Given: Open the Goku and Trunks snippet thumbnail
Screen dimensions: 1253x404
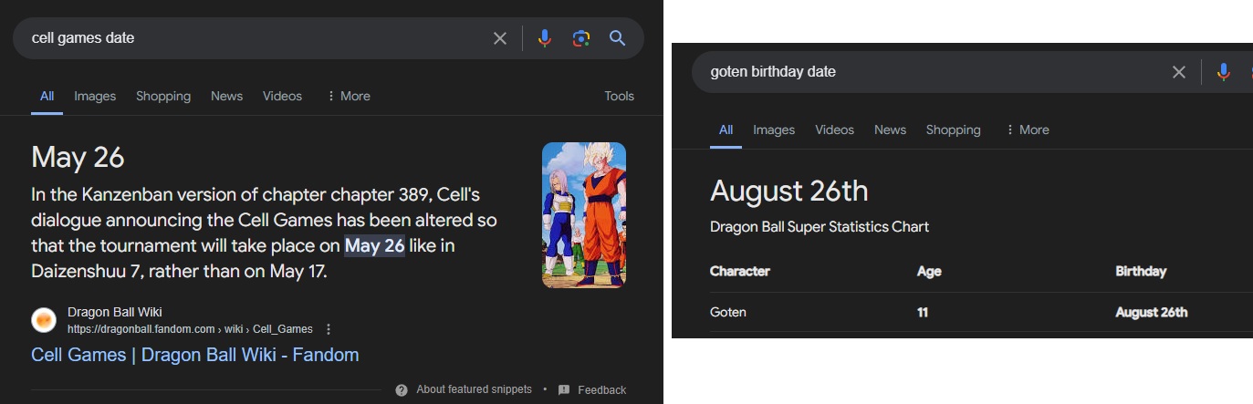Looking at the screenshot, I should [584, 215].
